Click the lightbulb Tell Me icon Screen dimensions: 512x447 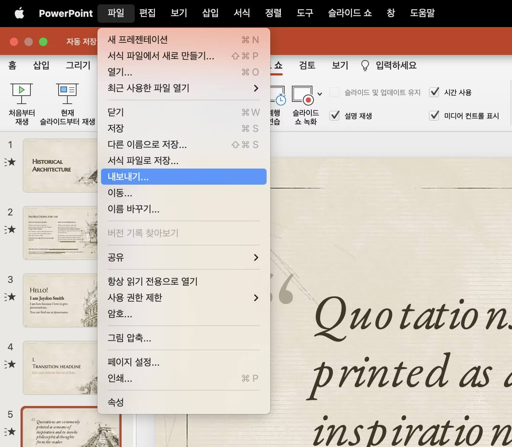tap(365, 65)
